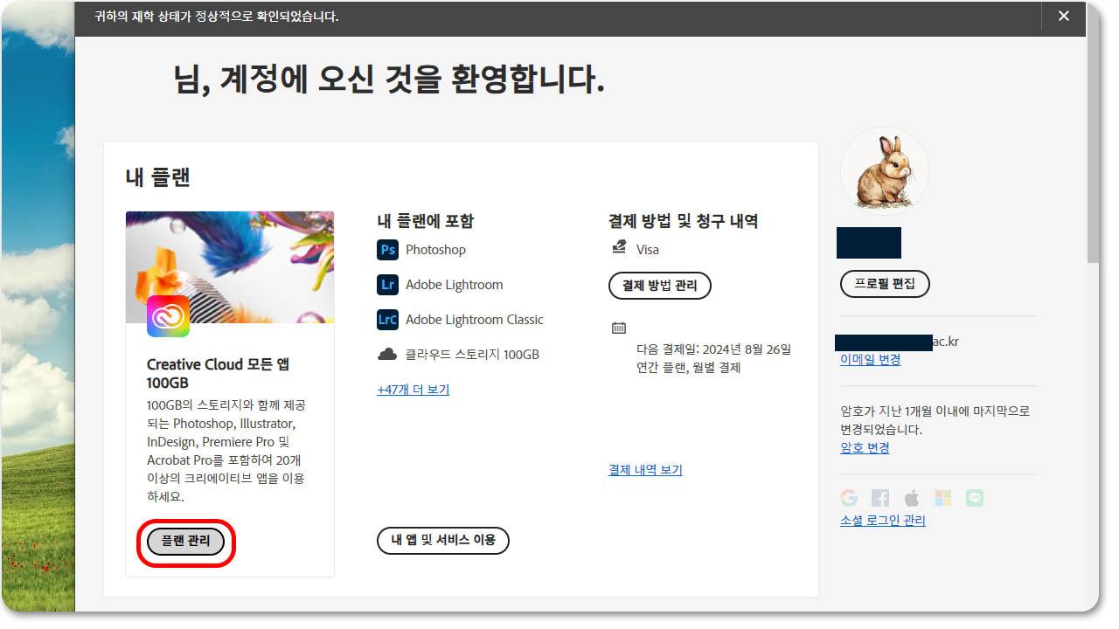Open the 소셜 로그인 관리 link

(883, 521)
